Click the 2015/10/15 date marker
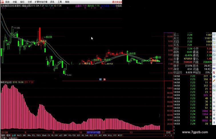This screenshot has height=139, width=216. coord(93,132)
